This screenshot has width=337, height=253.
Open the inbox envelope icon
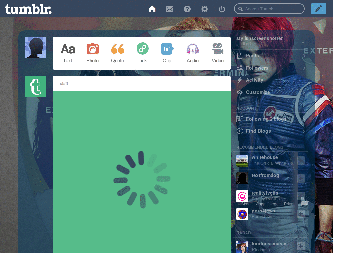169,9
